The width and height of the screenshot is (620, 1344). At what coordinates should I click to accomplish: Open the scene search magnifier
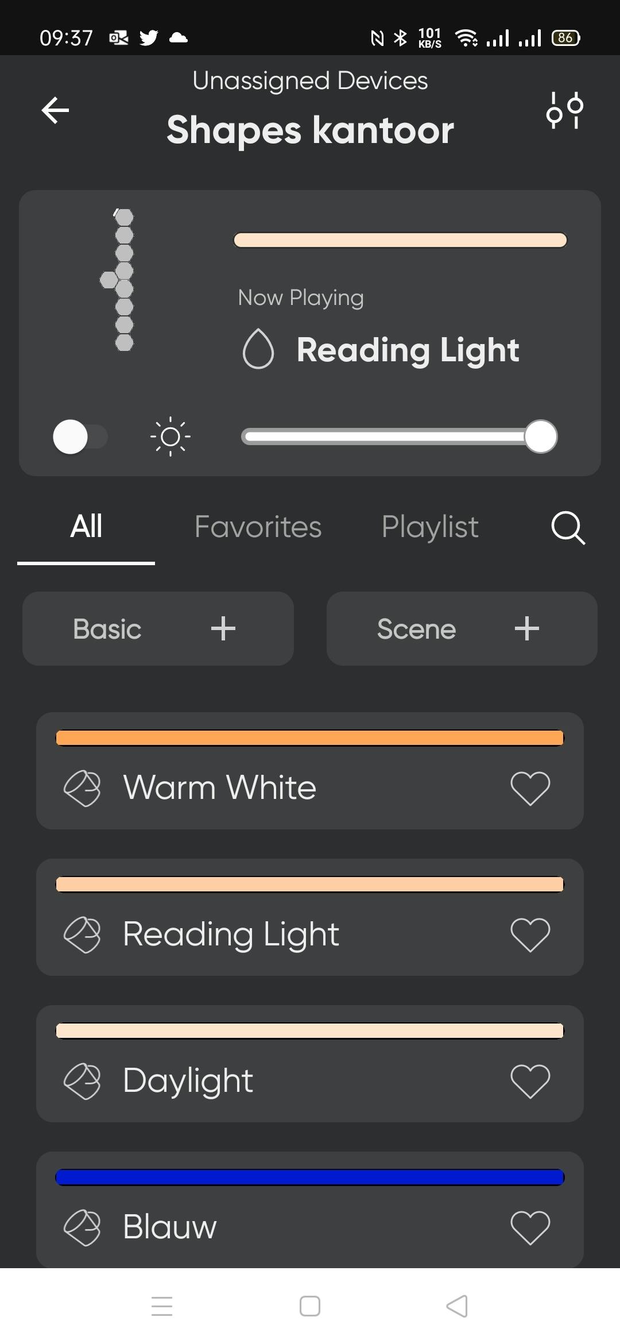click(x=568, y=527)
